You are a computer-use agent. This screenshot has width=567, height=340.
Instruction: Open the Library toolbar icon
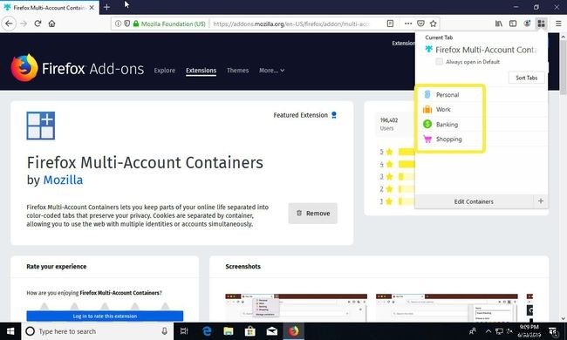point(499,24)
